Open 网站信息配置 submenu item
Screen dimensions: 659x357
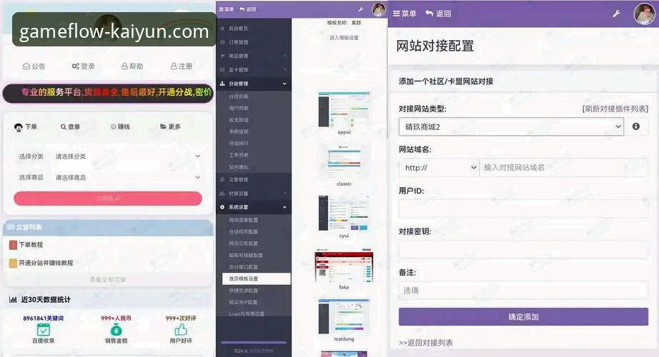(x=244, y=220)
